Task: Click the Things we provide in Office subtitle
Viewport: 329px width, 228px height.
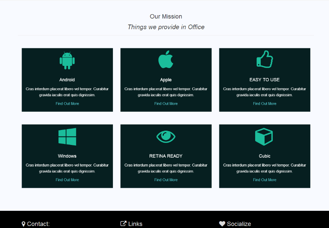Action: tap(166, 27)
